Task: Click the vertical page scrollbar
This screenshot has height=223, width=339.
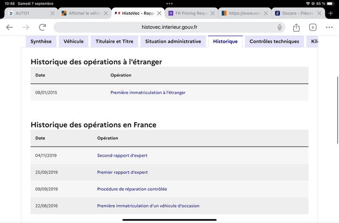Action: 337,110
